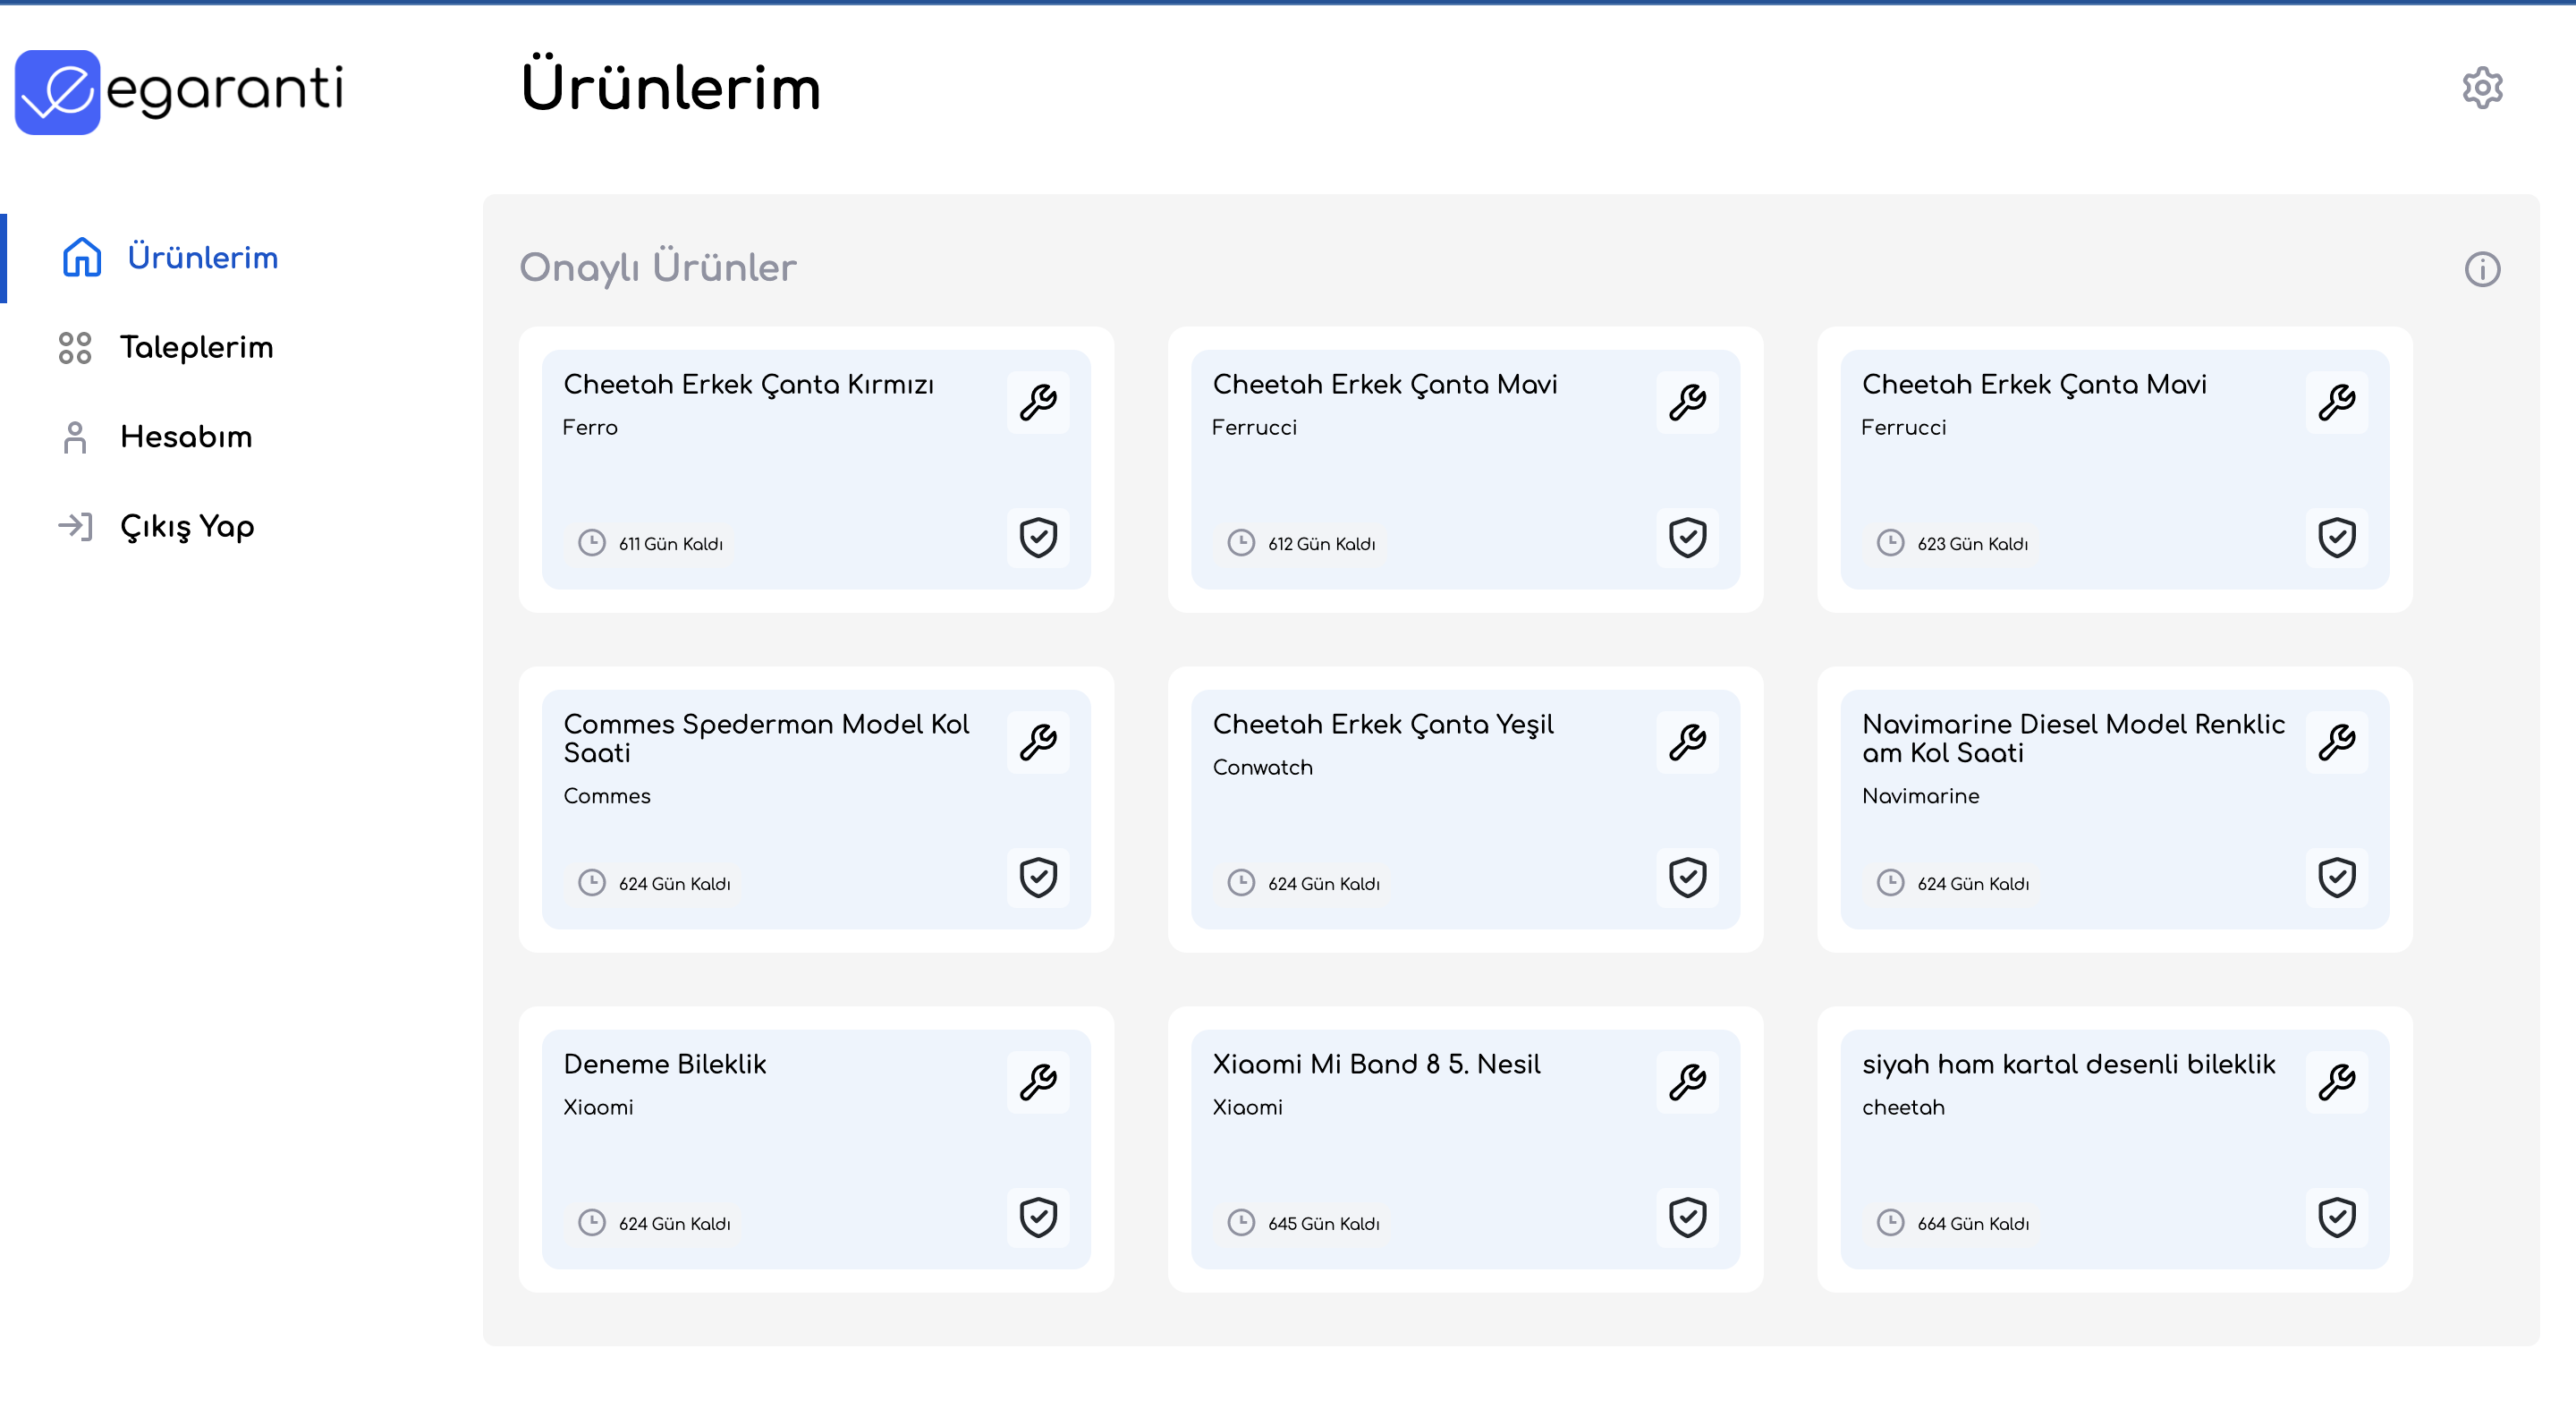
Task: Click the wrench on the 612 Gün Kaldı card
Action: 1687,402
